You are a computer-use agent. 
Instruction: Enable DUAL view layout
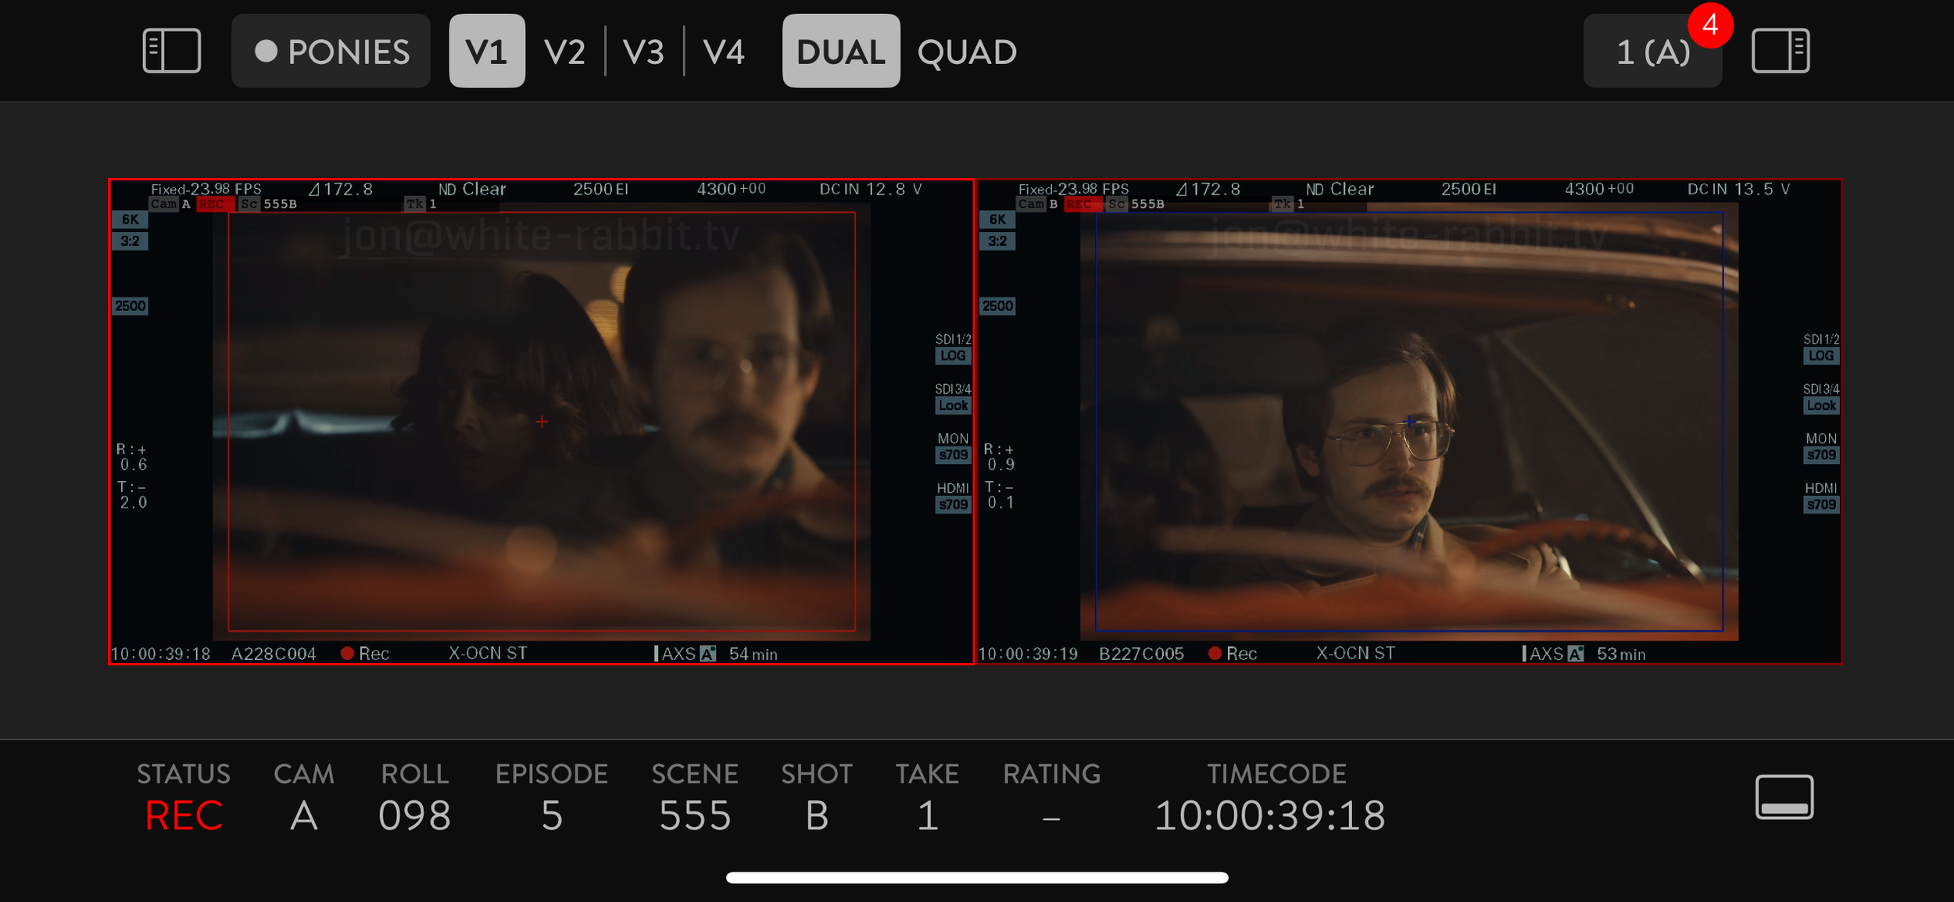click(x=840, y=52)
